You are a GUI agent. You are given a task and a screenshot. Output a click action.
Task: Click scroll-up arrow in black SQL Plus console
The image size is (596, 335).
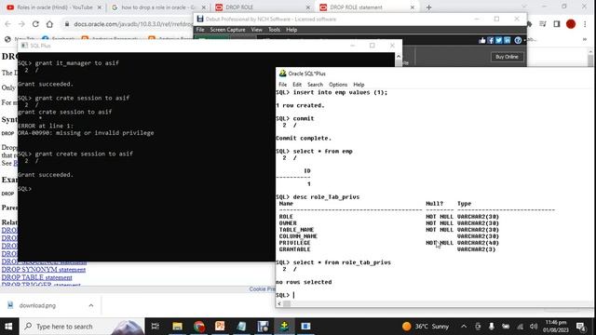398,56
